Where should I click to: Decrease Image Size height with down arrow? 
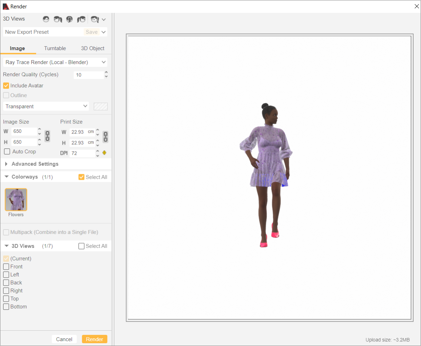(x=40, y=144)
